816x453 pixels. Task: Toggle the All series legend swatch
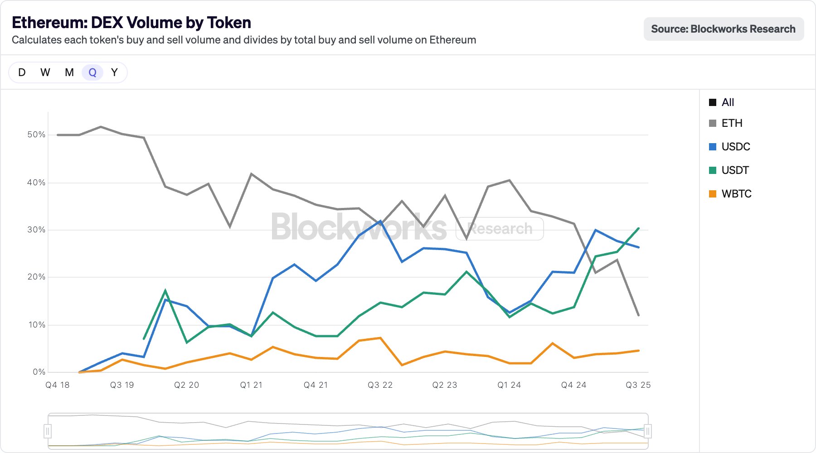[x=713, y=102]
